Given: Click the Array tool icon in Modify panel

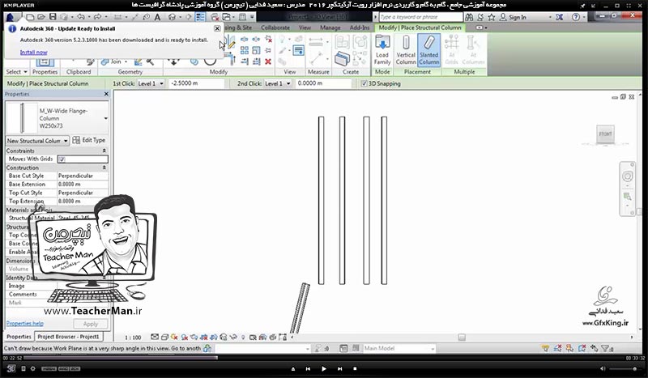Looking at the screenshot, I should [245, 50].
